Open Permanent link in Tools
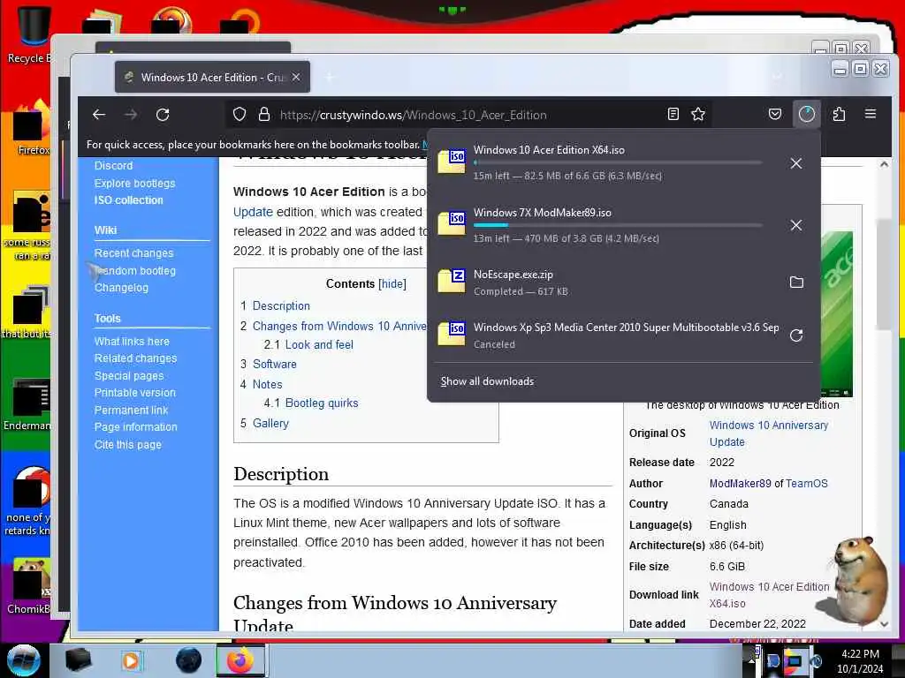Screen dimensions: 905x678 click(x=131, y=410)
